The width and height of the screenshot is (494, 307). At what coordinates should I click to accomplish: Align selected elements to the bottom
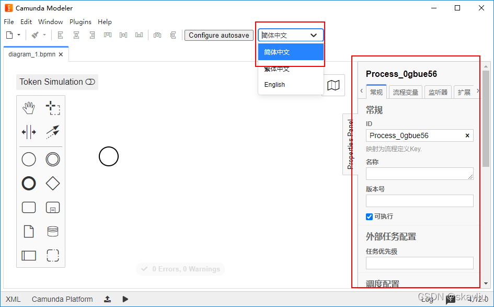point(139,35)
